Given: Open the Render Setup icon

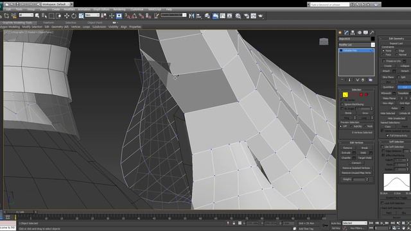Looking at the screenshot, I should (247, 16).
